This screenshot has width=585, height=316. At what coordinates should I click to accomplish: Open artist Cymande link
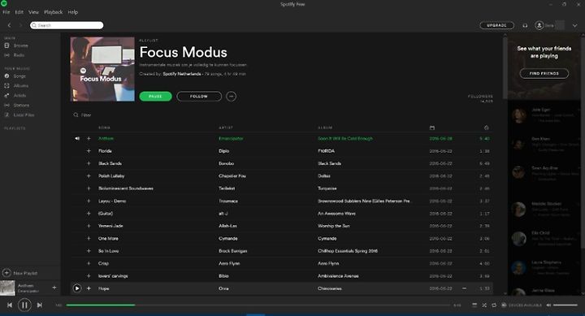[228, 238]
